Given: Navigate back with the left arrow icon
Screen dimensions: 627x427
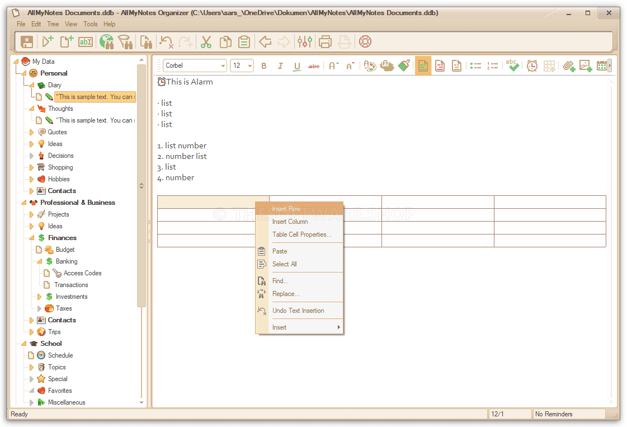Looking at the screenshot, I should click(265, 41).
